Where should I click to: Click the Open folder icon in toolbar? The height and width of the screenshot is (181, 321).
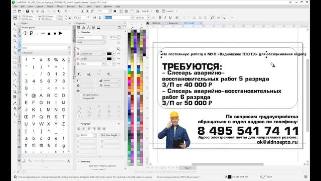pyautogui.click(x=20, y=11)
